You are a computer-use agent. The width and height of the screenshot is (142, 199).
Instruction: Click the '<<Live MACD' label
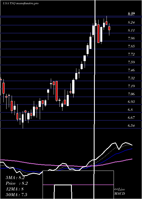pyautogui.click(x=120, y=191)
